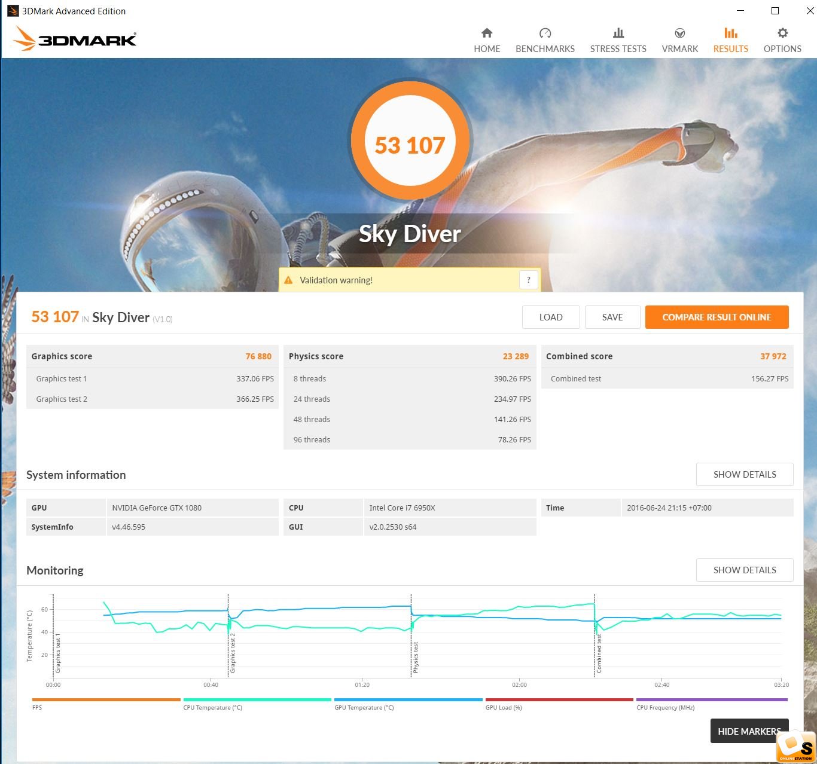Minimize the 3DMark window
This screenshot has width=817, height=764.
point(740,11)
